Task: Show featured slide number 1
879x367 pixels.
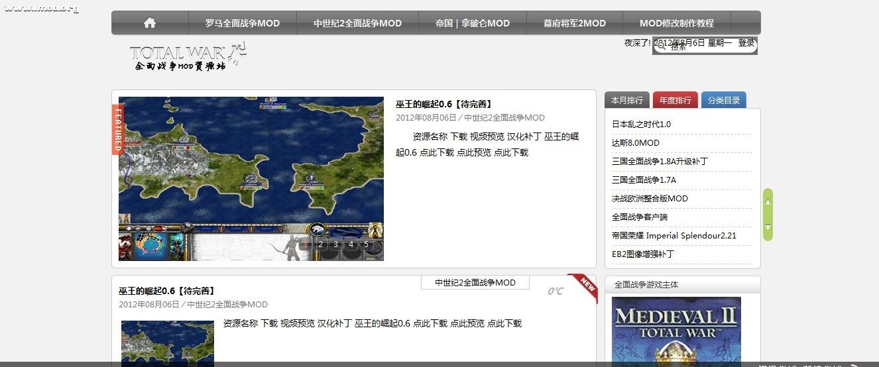Action: coord(306,244)
